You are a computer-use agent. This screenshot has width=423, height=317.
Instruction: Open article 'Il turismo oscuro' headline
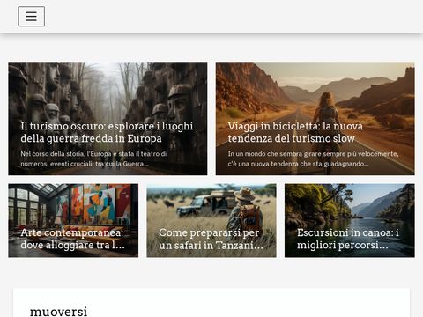point(107,132)
